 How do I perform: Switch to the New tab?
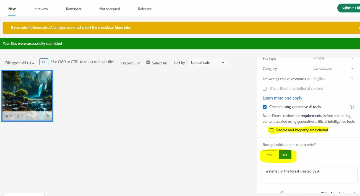tap(12, 9)
